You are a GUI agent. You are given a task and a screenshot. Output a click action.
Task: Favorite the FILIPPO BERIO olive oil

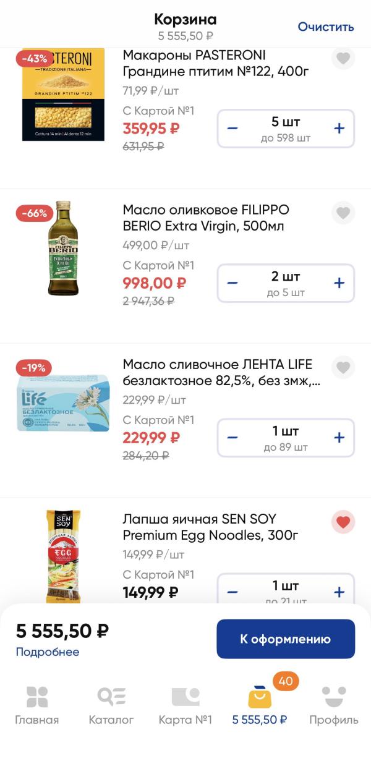coord(343,213)
